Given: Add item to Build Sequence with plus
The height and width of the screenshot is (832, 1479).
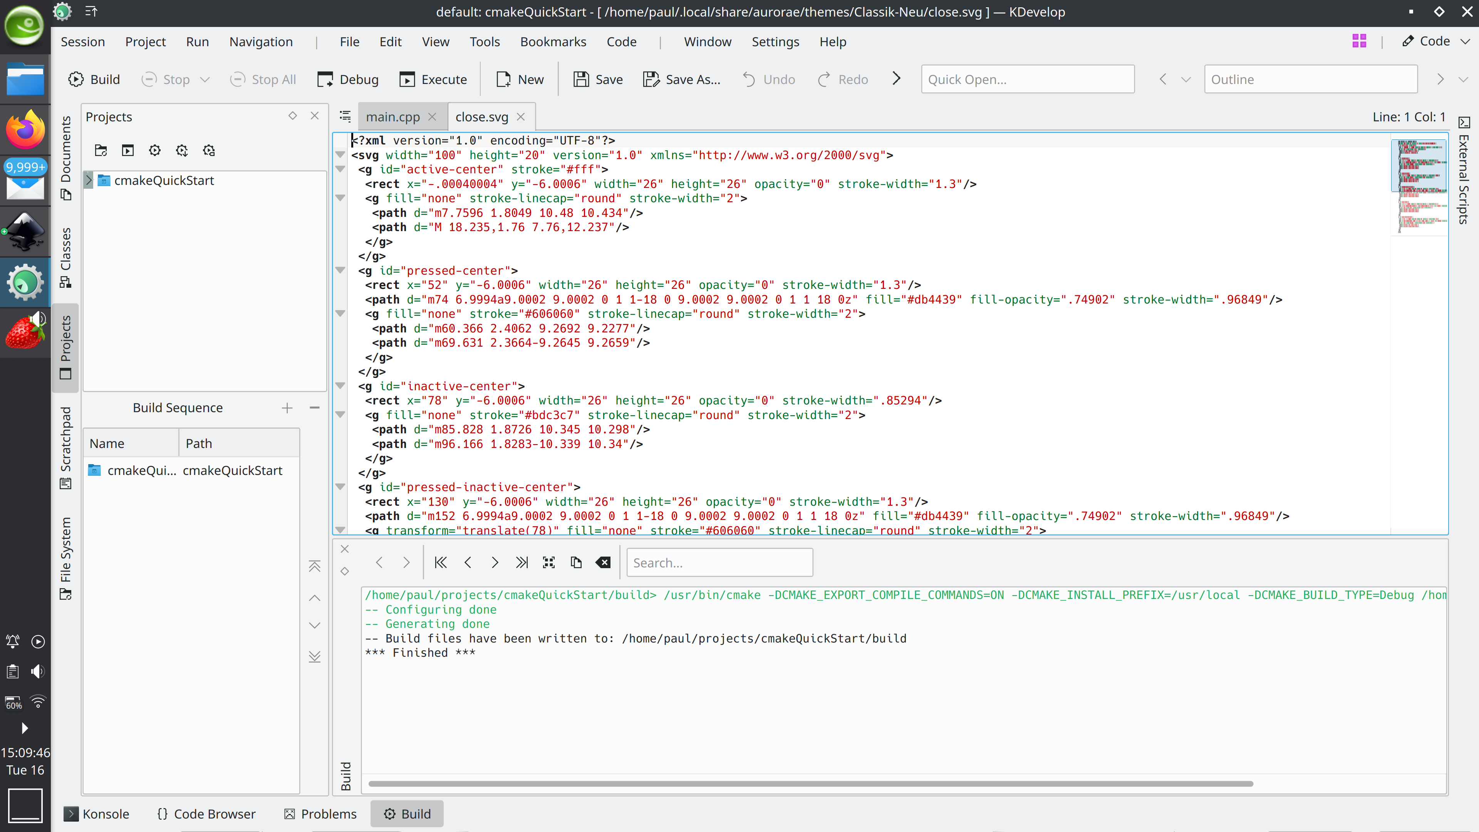Looking at the screenshot, I should (x=287, y=408).
